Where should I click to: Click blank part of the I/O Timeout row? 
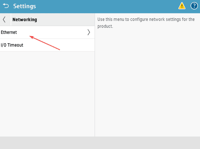pyautogui.click(x=62, y=45)
